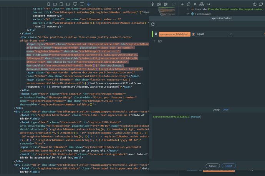This screenshot has height=176, width=265.
Task: Click the 'Use ID number' text in code
Action: [x=45, y=26]
